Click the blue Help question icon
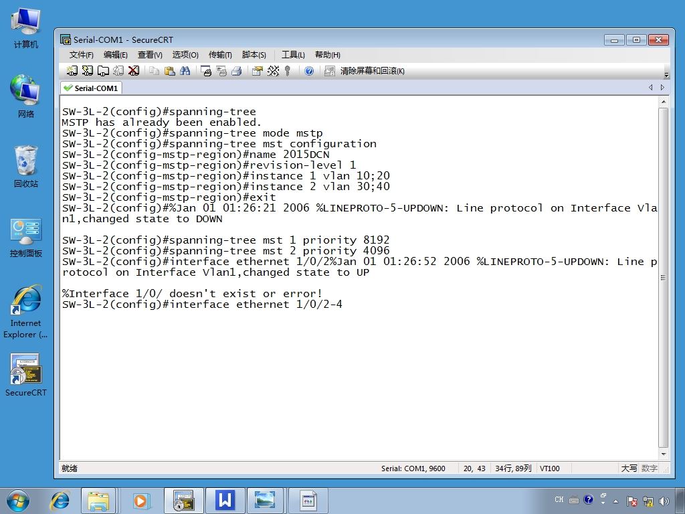 309,71
